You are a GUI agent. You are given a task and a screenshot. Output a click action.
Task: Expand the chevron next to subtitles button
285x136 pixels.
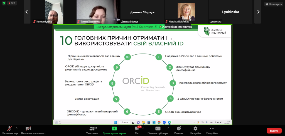[x=168, y=128]
